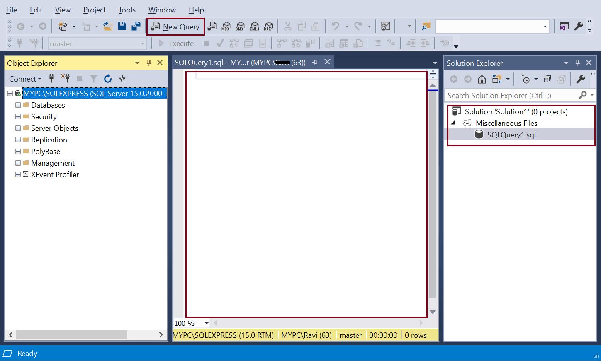Open a new MDX query window
Viewport: 601px width, 361px height.
226,26
